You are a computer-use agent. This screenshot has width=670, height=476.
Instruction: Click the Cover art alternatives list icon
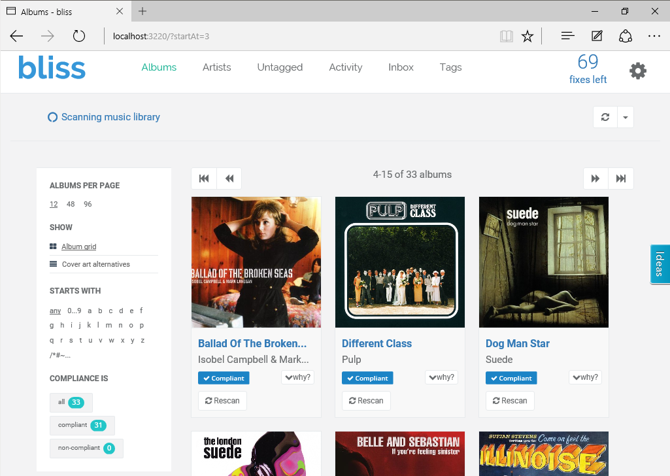(53, 264)
